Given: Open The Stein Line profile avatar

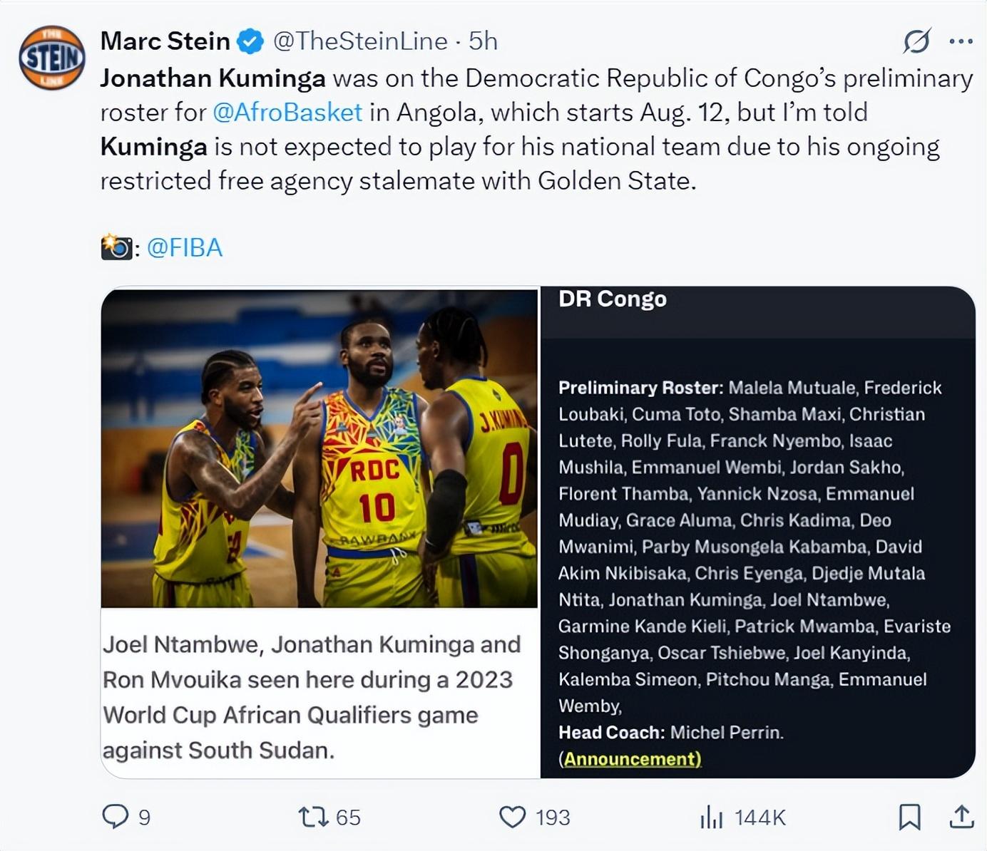Looking at the screenshot, I should click(x=52, y=58).
